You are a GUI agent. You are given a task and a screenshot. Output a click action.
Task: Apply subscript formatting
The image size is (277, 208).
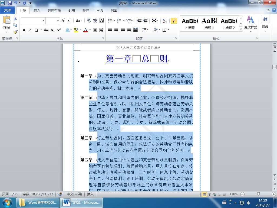(x=53, y=30)
